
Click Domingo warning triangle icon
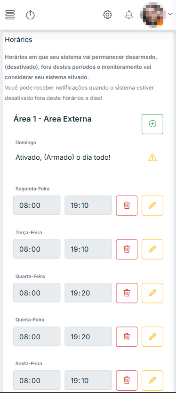coord(152,158)
